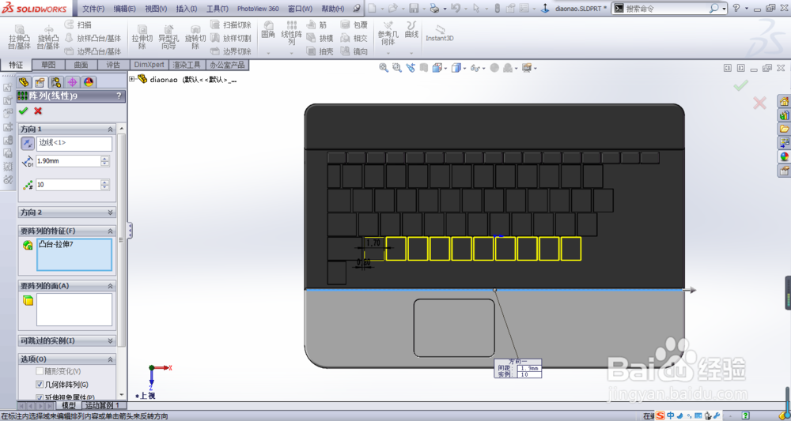Open the ConfigurationManager tab icon

pyautogui.click(x=56, y=82)
